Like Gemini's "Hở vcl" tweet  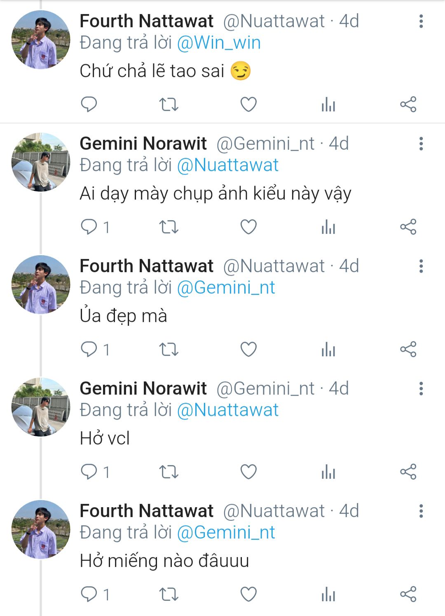click(x=248, y=472)
